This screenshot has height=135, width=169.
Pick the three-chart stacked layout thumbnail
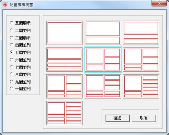[x=141, y=33]
